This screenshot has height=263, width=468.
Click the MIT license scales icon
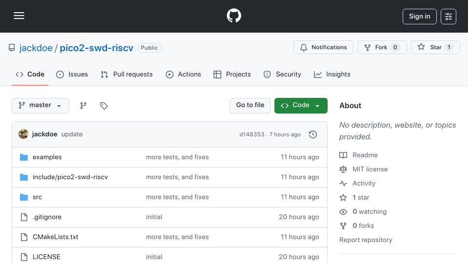pyautogui.click(x=343, y=169)
